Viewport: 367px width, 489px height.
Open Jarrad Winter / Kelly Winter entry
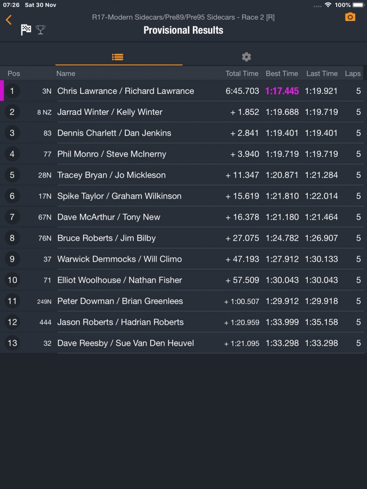click(x=110, y=112)
